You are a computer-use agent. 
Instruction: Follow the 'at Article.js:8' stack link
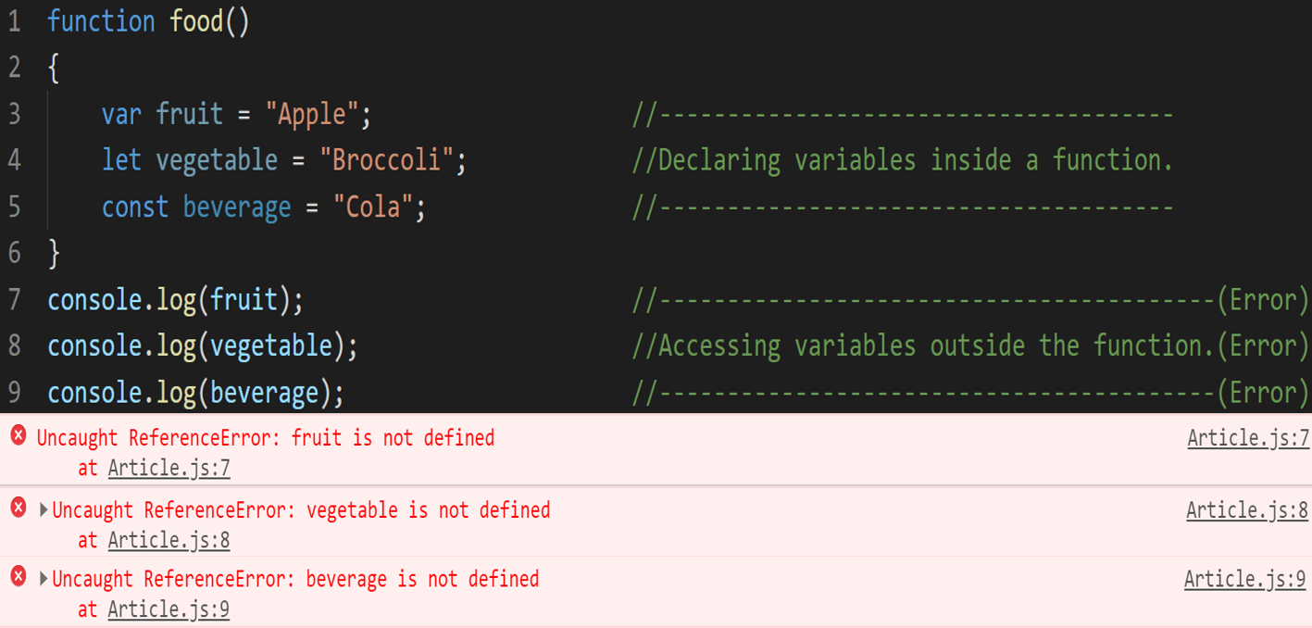169,540
